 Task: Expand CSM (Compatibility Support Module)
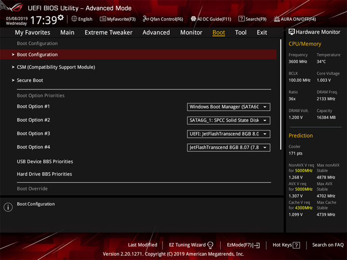(x=56, y=67)
